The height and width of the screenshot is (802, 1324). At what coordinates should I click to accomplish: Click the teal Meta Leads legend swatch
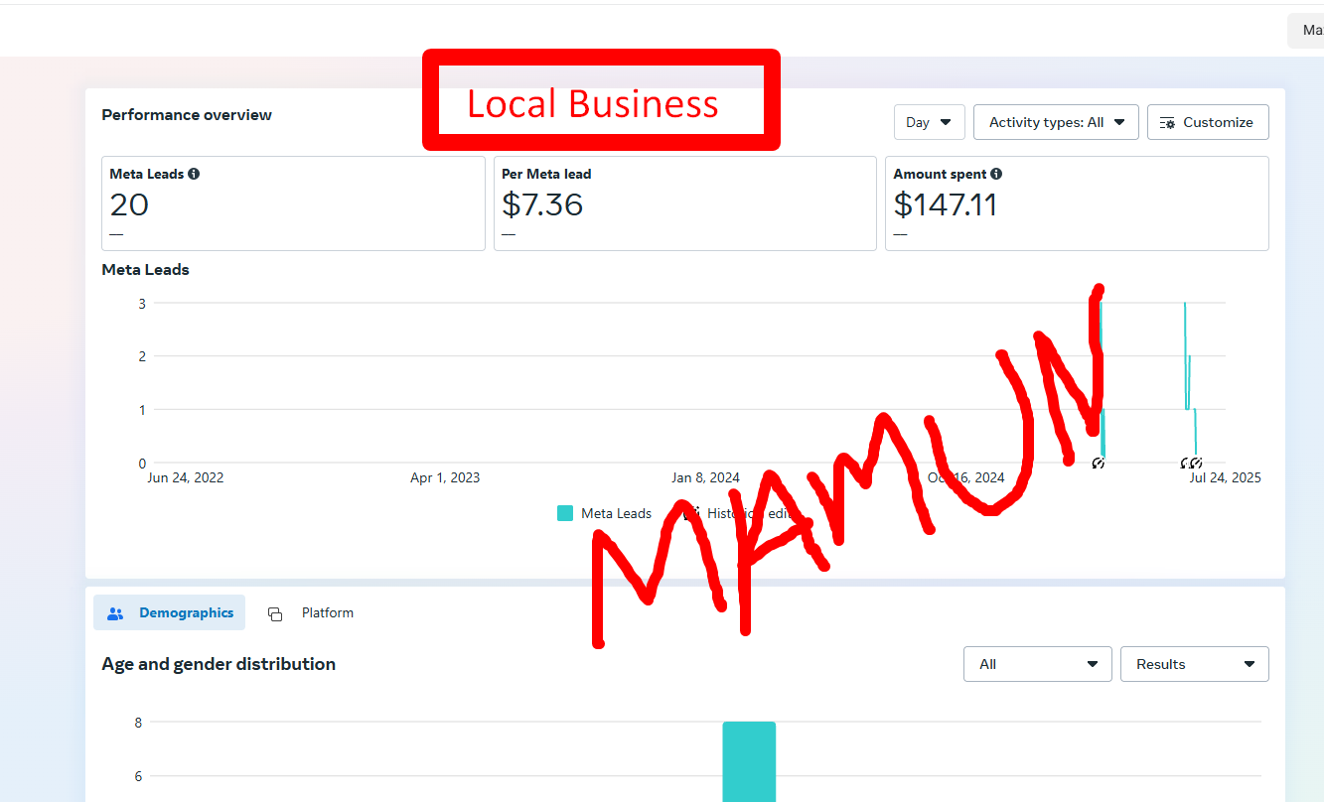[565, 513]
